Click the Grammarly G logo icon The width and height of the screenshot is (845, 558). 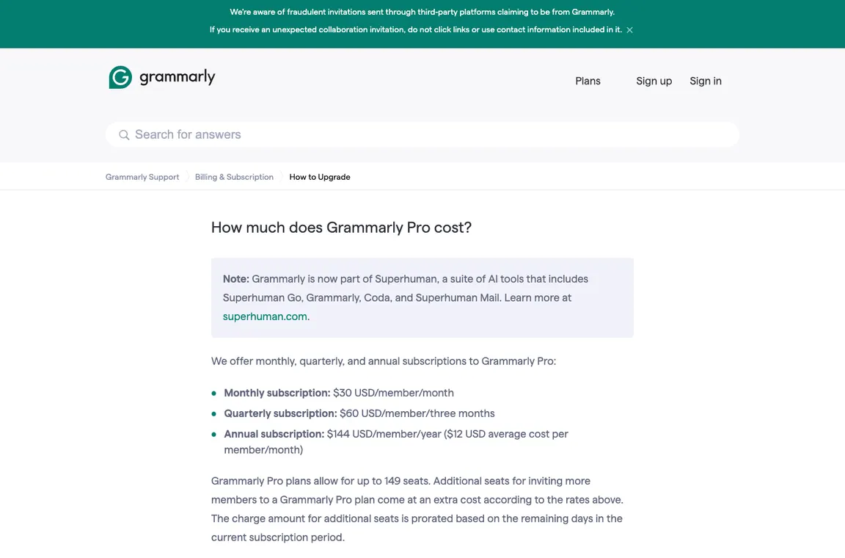pyautogui.click(x=120, y=77)
